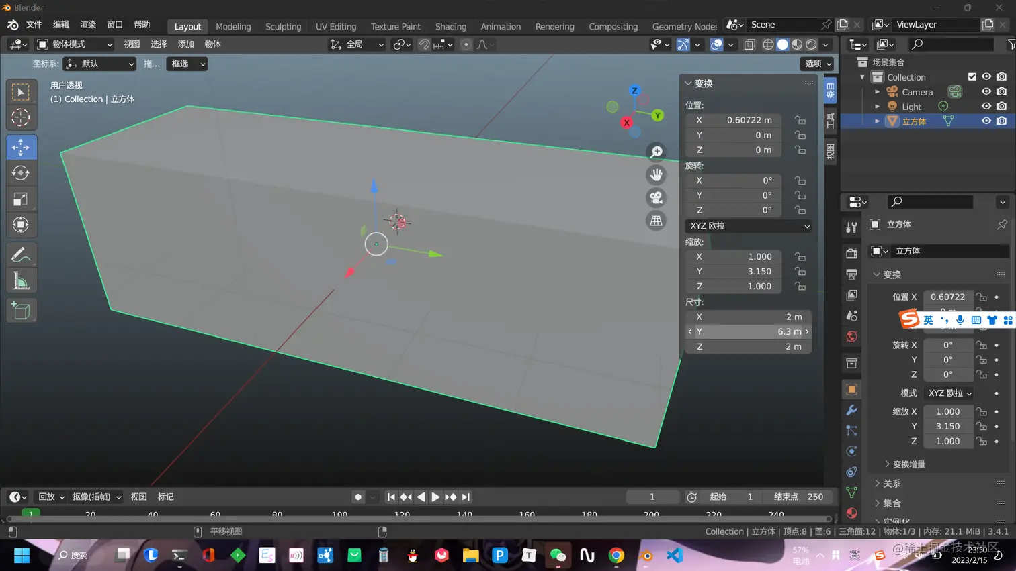The width and height of the screenshot is (1016, 571).
Task: Select the Move tool
Action: [x=22, y=147]
